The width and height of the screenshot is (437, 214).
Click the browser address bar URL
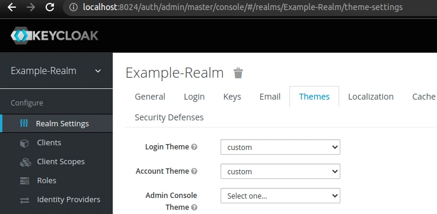pyautogui.click(x=243, y=7)
